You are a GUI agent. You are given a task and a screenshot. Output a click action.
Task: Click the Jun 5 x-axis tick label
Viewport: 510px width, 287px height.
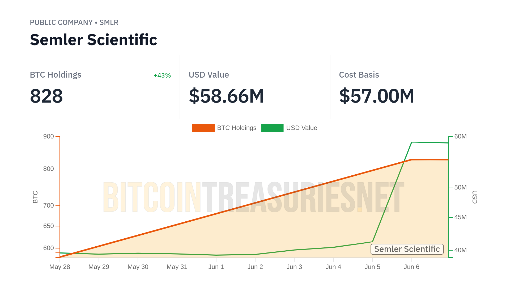coord(372,267)
